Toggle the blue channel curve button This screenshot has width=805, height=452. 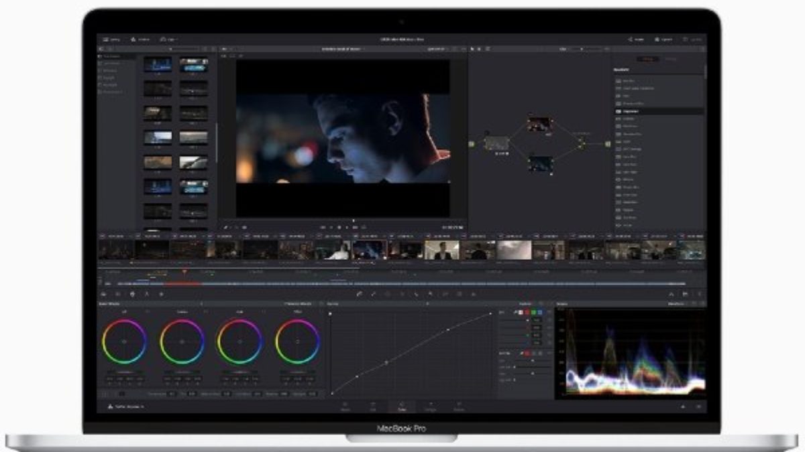pos(540,312)
